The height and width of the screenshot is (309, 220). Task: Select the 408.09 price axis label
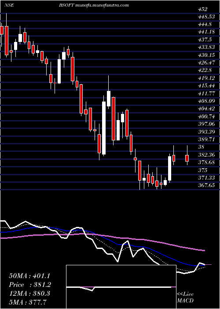pyautogui.click(x=206, y=101)
